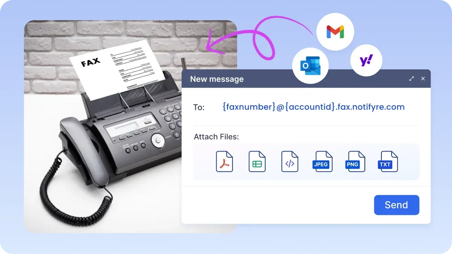Image resolution: width=452 pixels, height=254 pixels.
Task: Select the Gmail icon
Action: [x=335, y=31]
